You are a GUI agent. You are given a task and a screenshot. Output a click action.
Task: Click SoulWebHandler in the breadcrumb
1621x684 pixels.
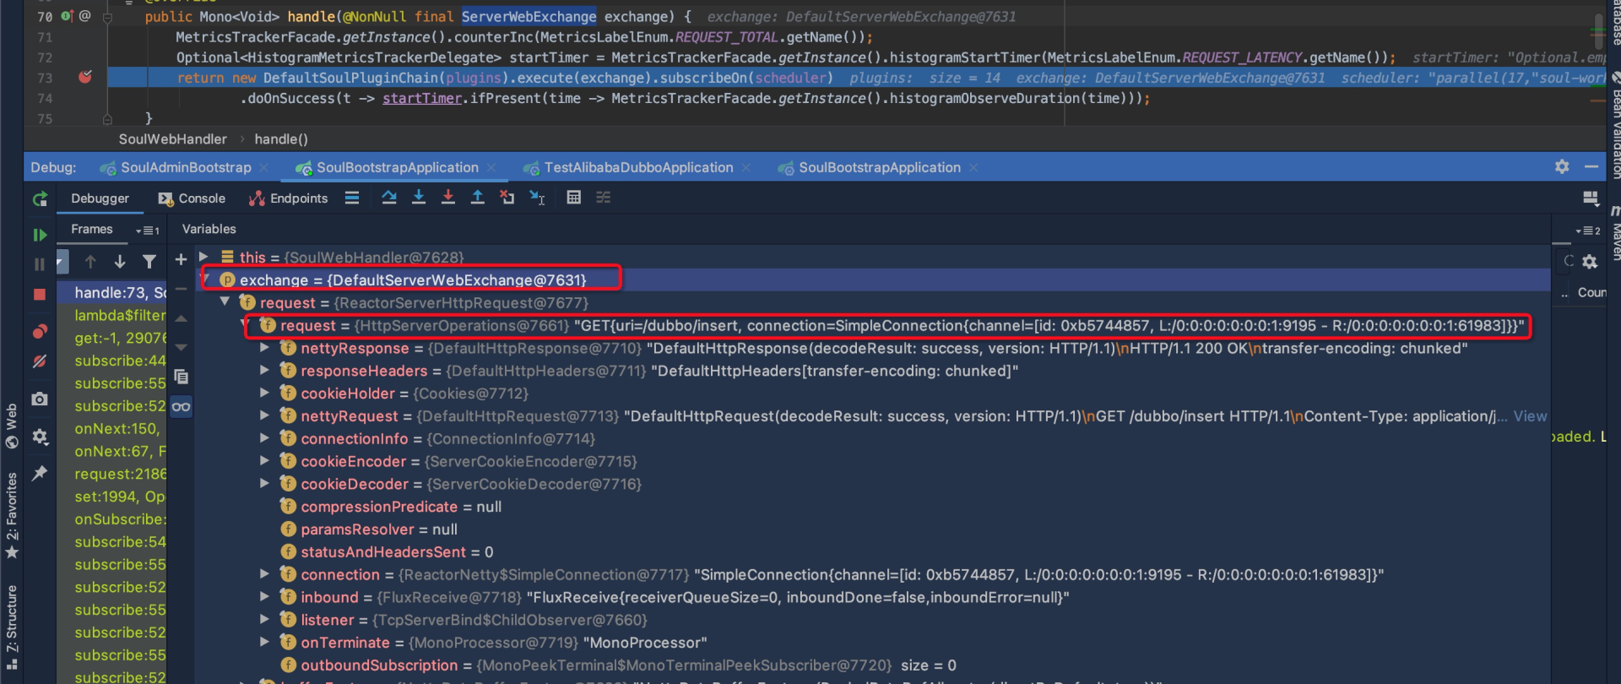[172, 139]
